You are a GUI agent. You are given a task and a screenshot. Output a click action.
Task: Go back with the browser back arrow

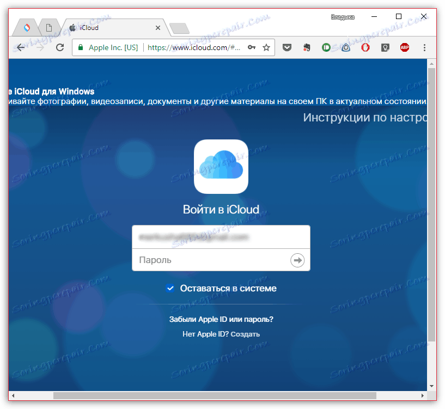[21, 47]
